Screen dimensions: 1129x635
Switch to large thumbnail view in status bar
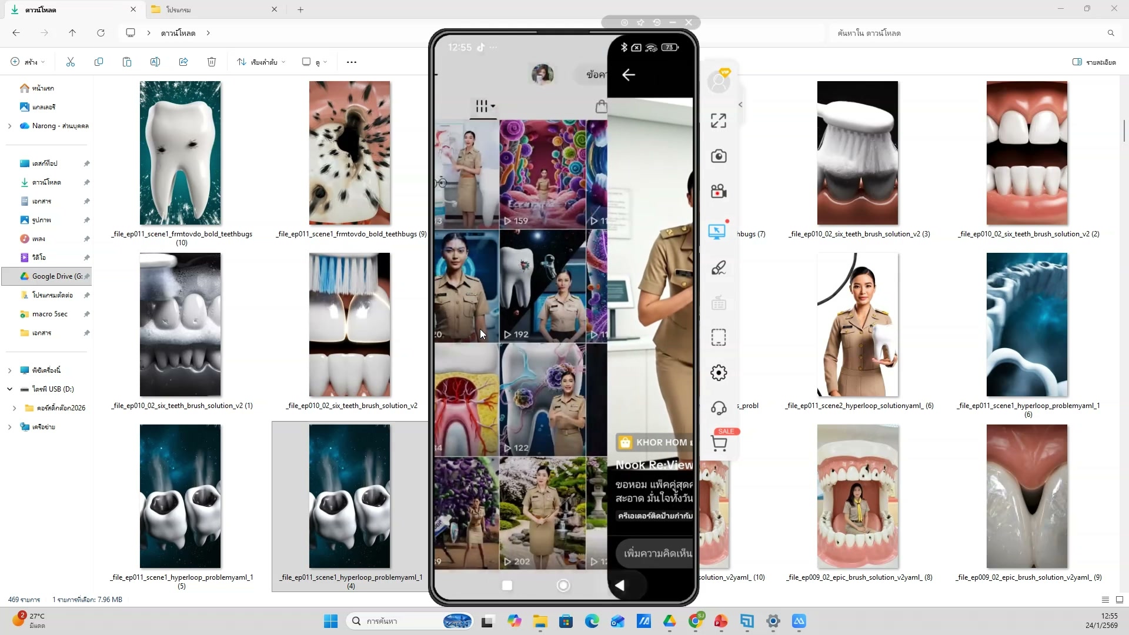click(x=1119, y=600)
